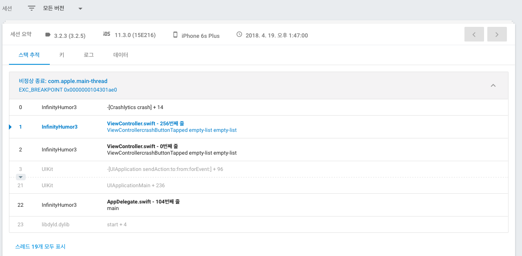522x256 pixels.
Task: Click InfinityHumor3 in frame 22 row
Action: 59,205
